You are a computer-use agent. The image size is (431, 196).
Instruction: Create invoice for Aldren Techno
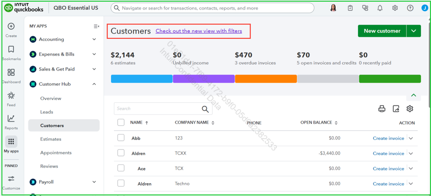388,184
